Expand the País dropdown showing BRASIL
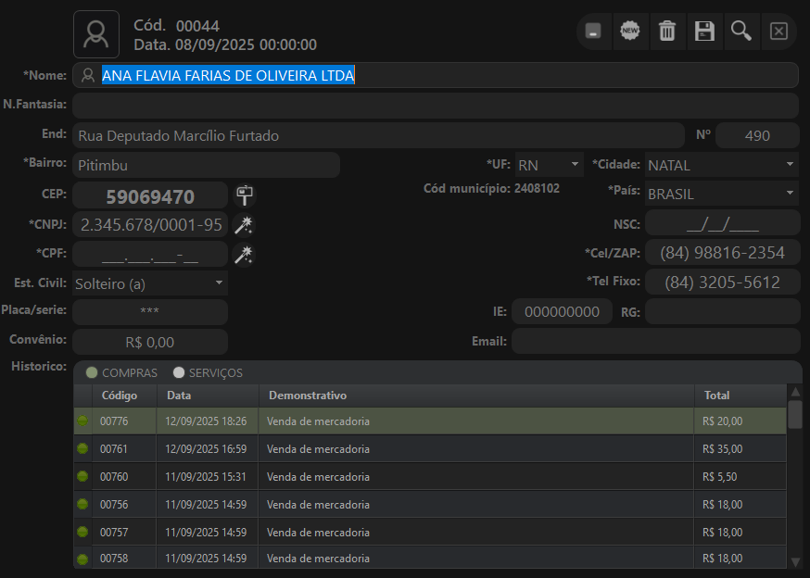Viewport: 810px width, 578px height. click(790, 194)
